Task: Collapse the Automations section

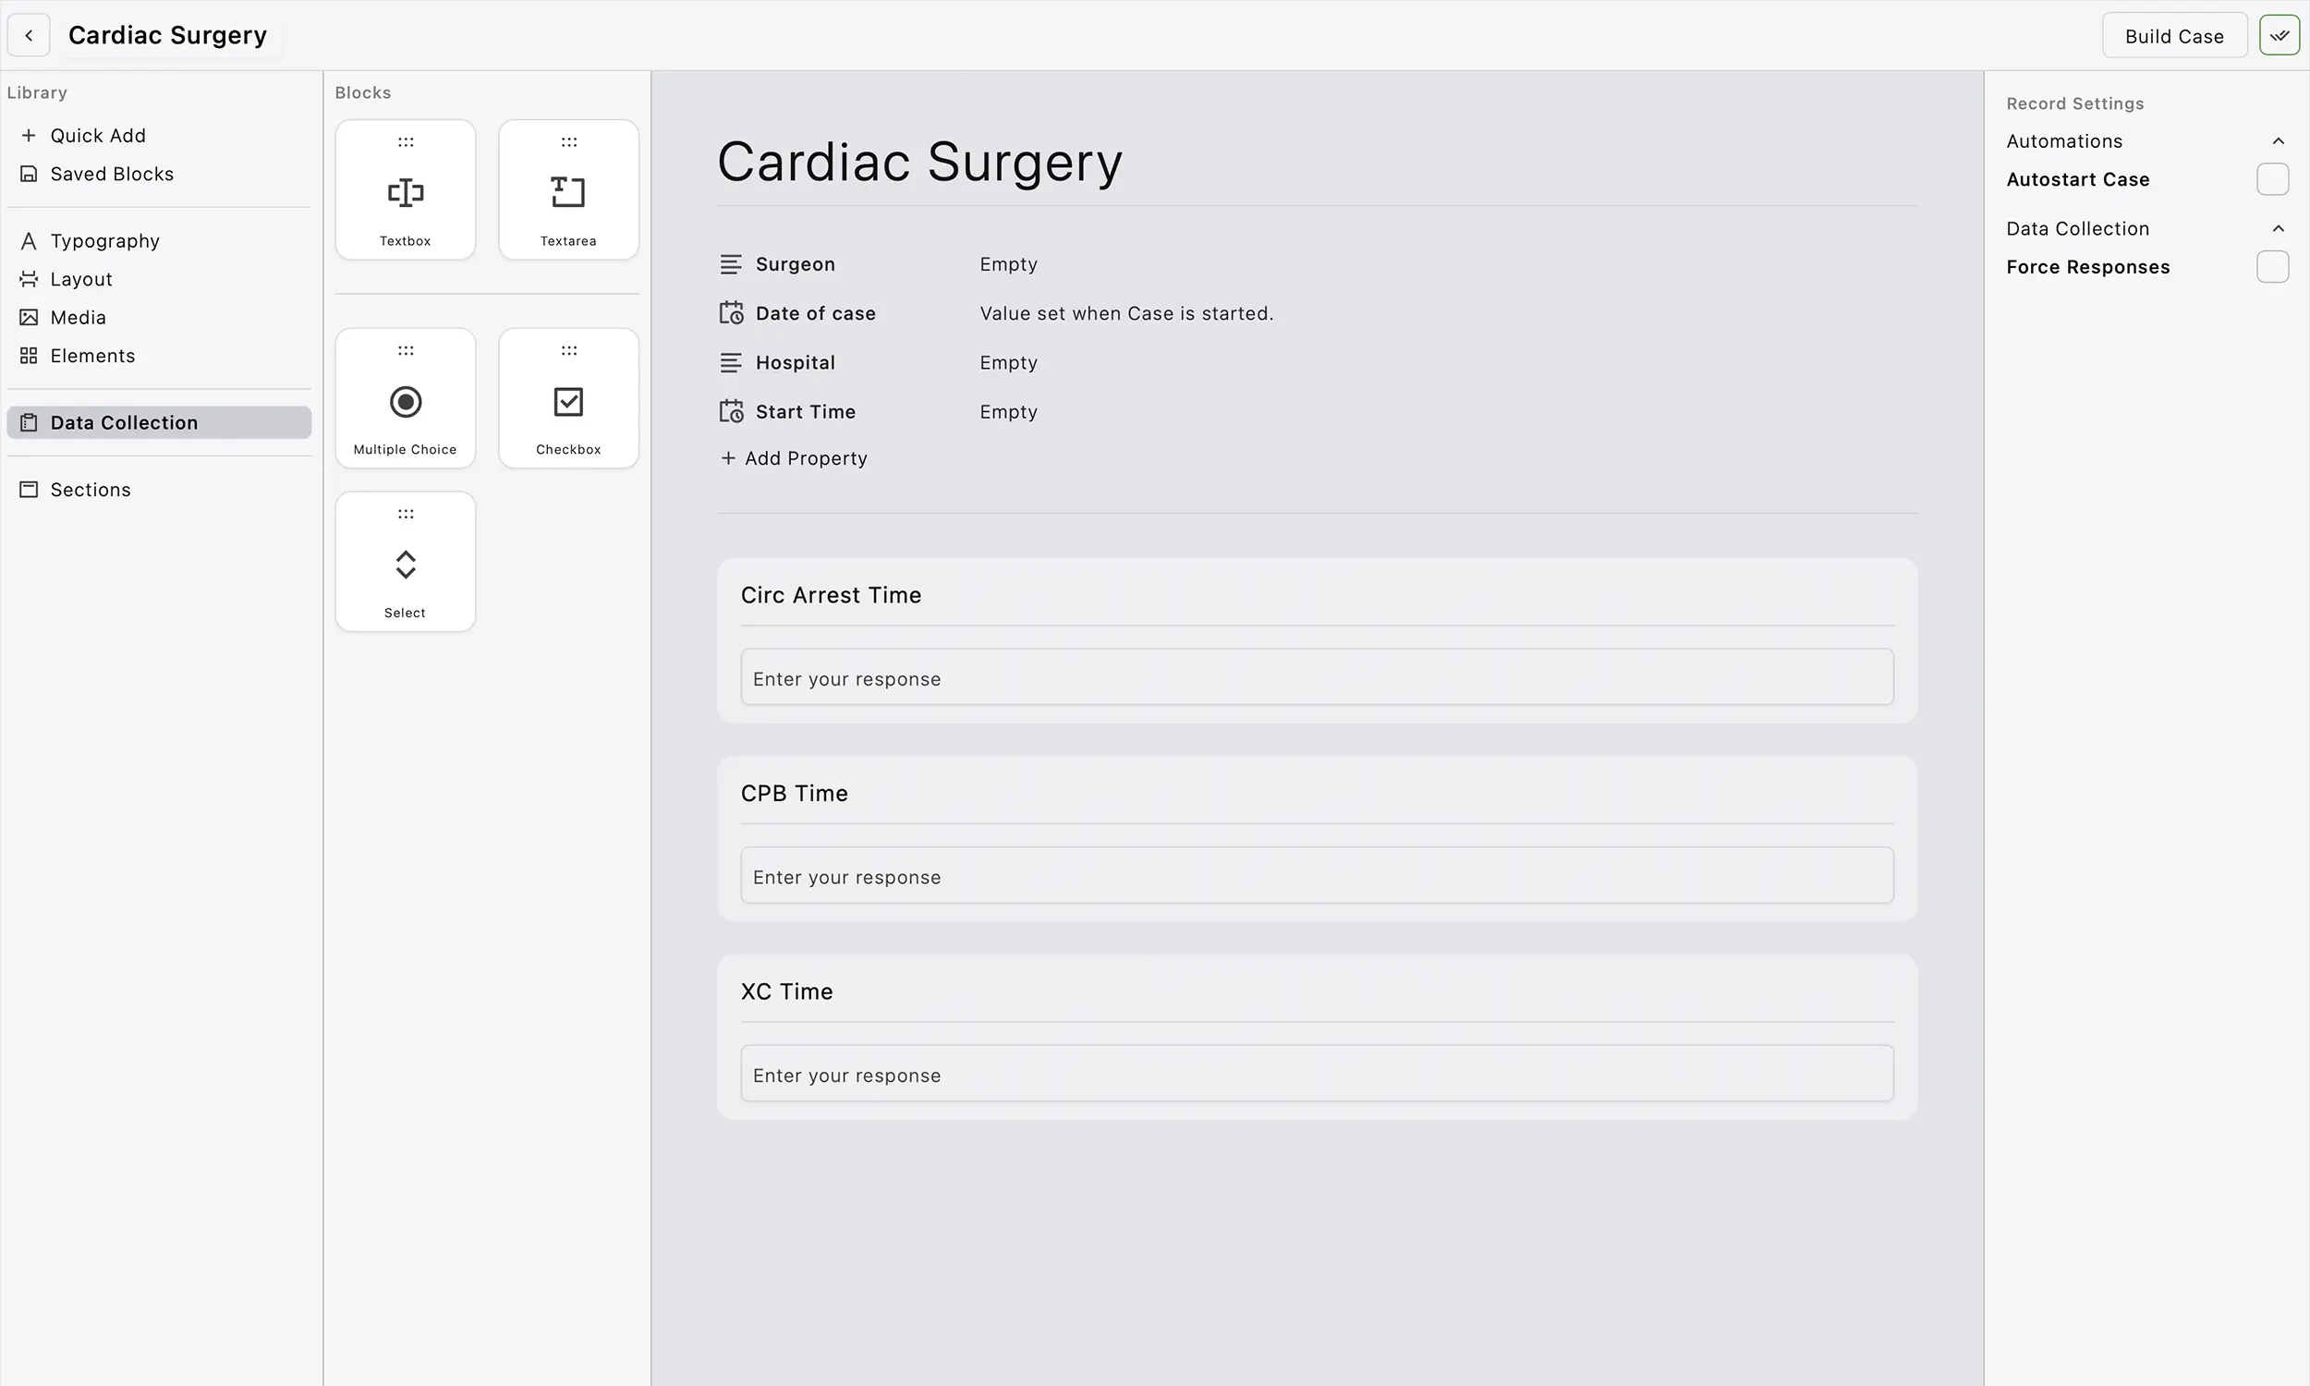Action: [2279, 140]
